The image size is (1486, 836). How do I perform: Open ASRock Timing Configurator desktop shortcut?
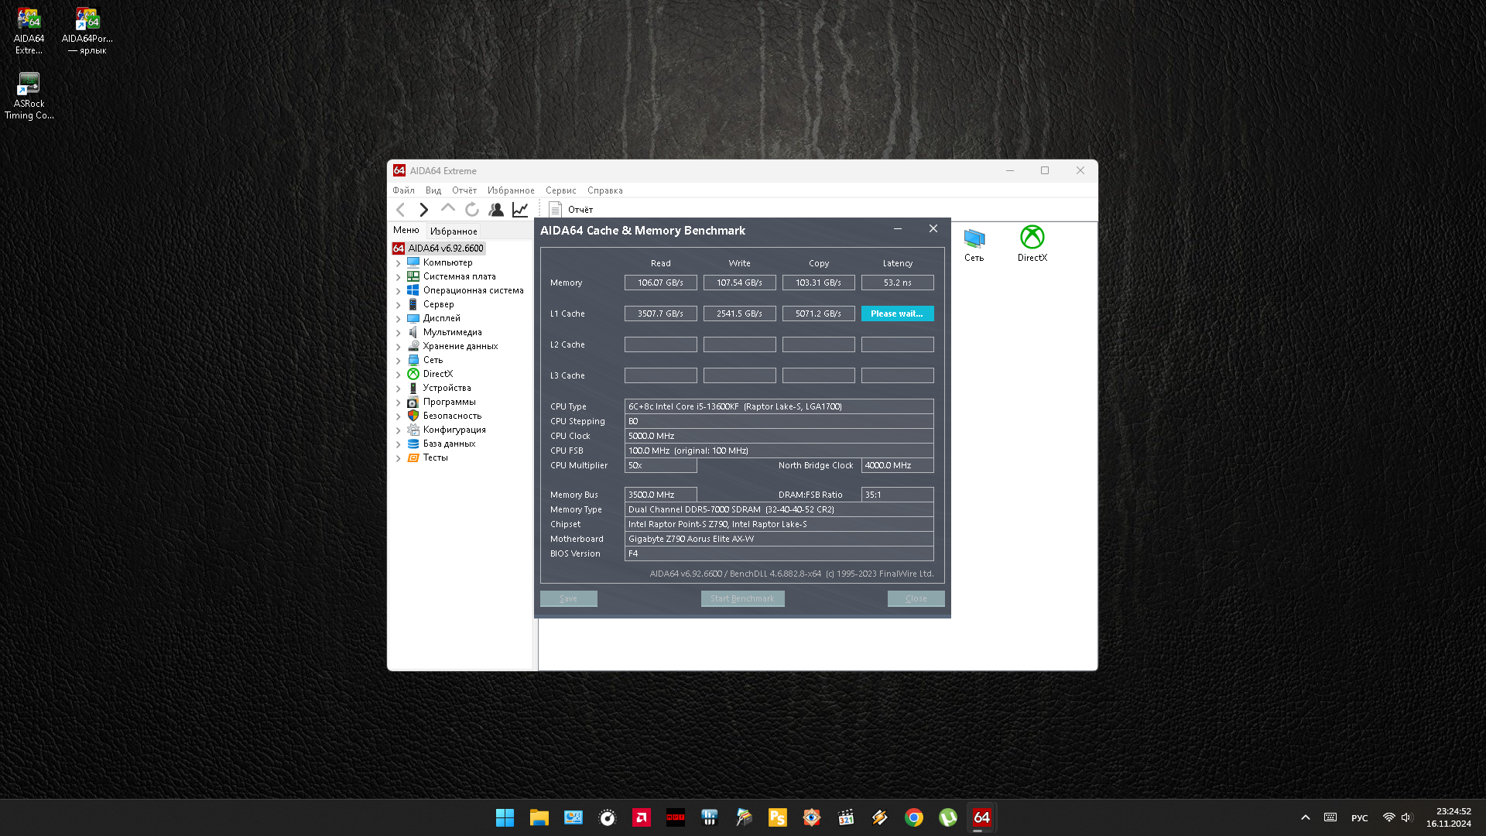[29, 96]
